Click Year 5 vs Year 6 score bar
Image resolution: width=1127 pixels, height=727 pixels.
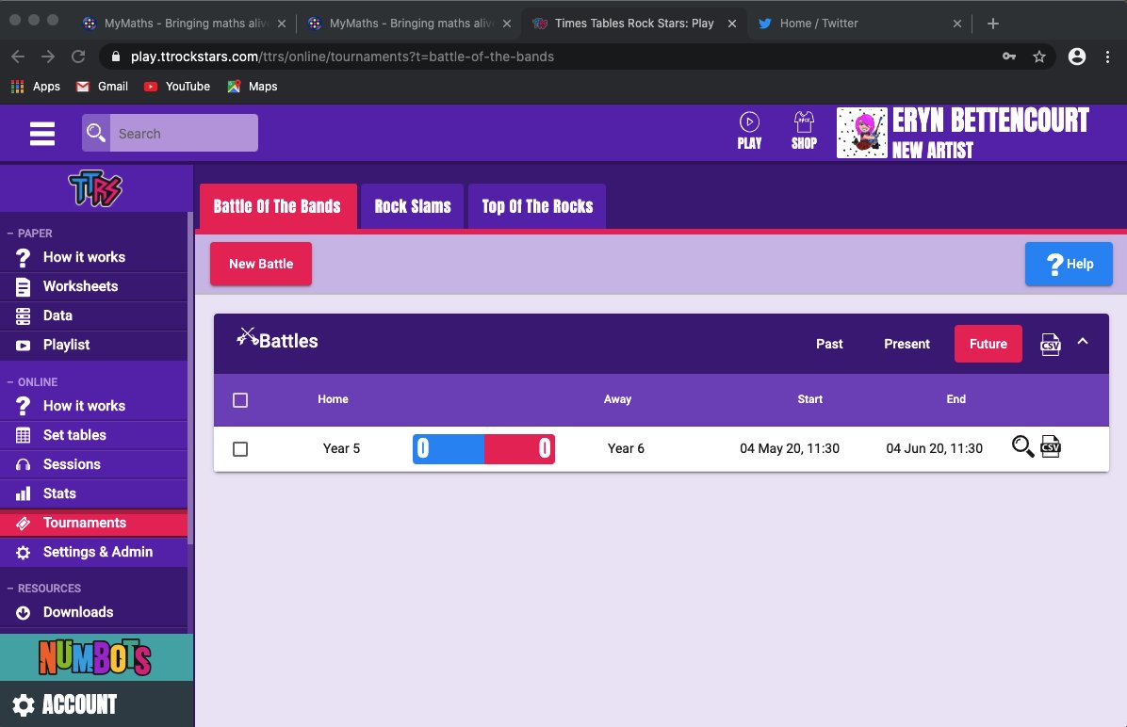(483, 449)
